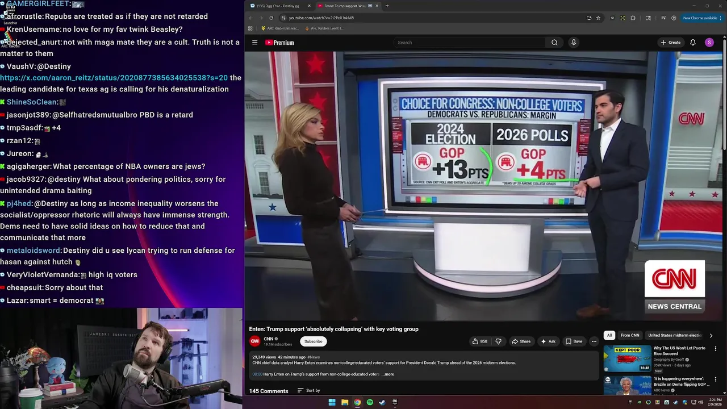Click ShineSoClean username in chat
The image size is (727, 409).
tap(32, 102)
